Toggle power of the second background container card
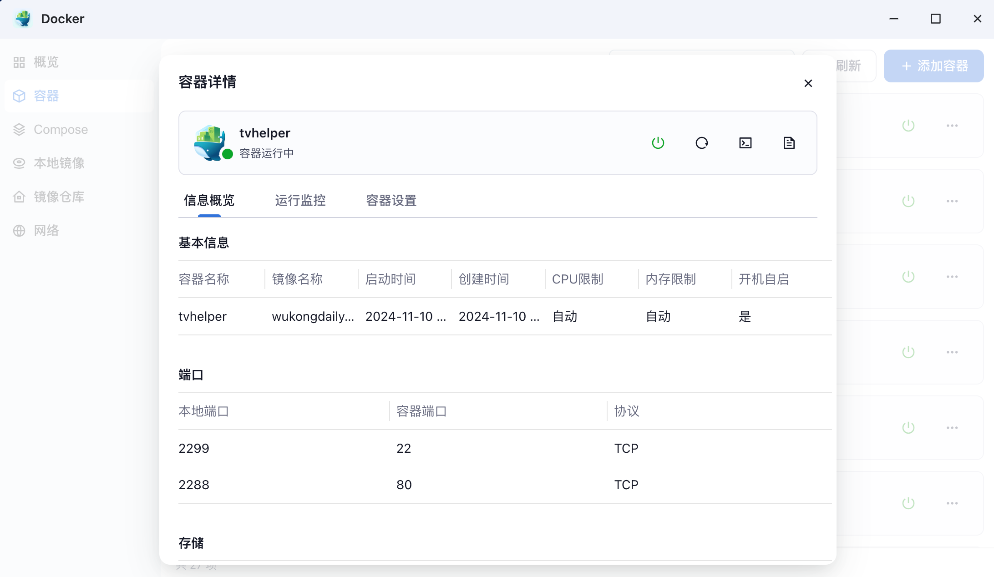Image resolution: width=994 pixels, height=577 pixels. click(908, 201)
